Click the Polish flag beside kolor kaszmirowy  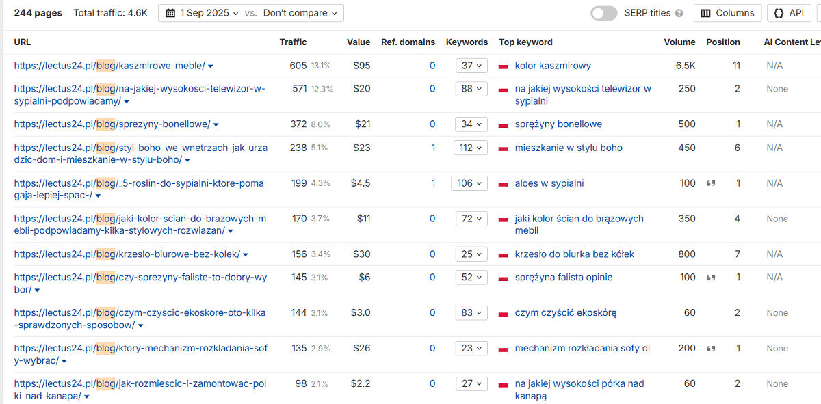pyautogui.click(x=504, y=66)
